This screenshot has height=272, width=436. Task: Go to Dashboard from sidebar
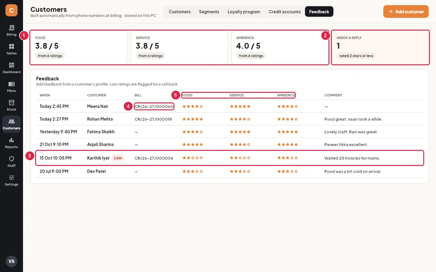pyautogui.click(x=11, y=68)
